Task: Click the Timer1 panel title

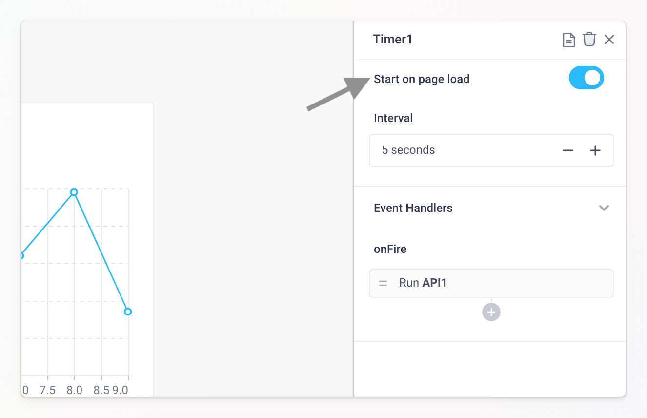Action: 393,39
